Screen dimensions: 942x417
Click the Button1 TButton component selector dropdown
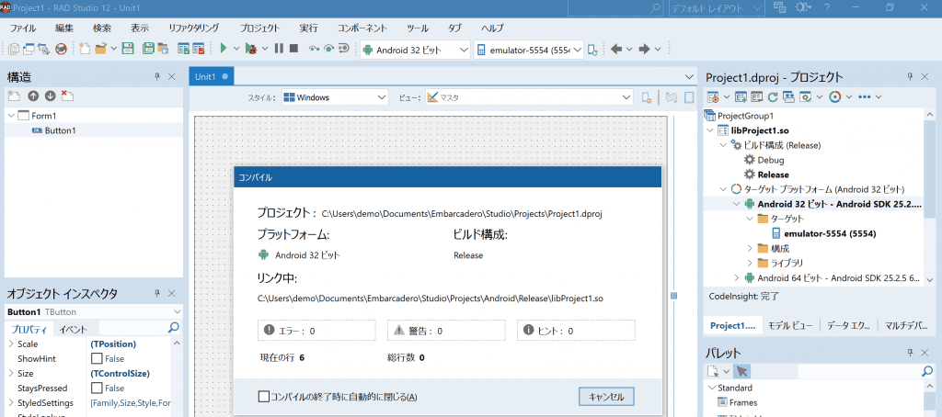pyautogui.click(x=94, y=312)
